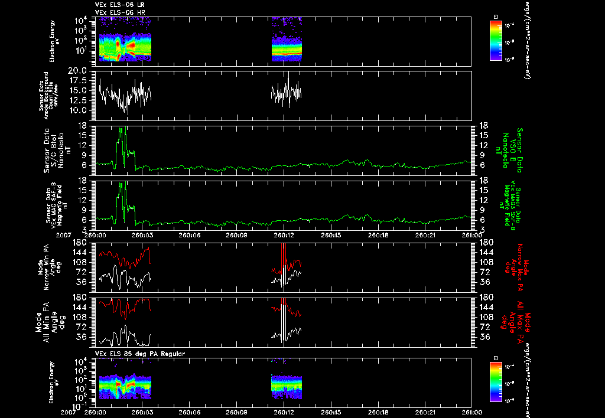Click the '260:12' label on the bottom time axis
The width and height of the screenshot is (605, 418).
(x=284, y=412)
